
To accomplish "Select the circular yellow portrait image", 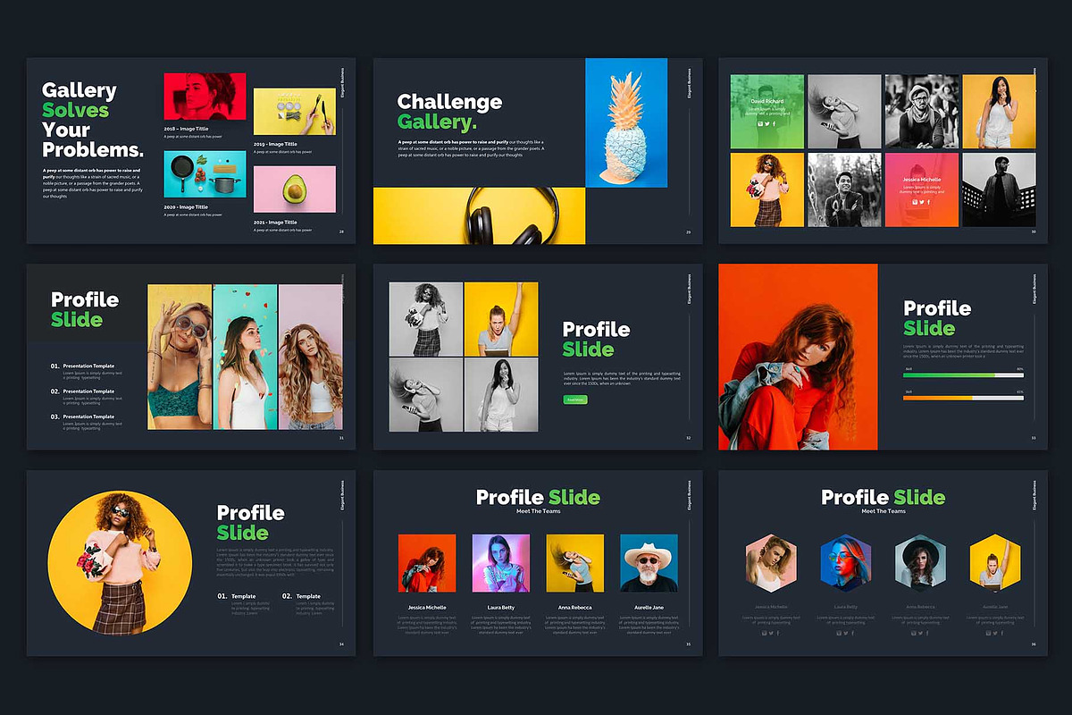I will click(120, 563).
